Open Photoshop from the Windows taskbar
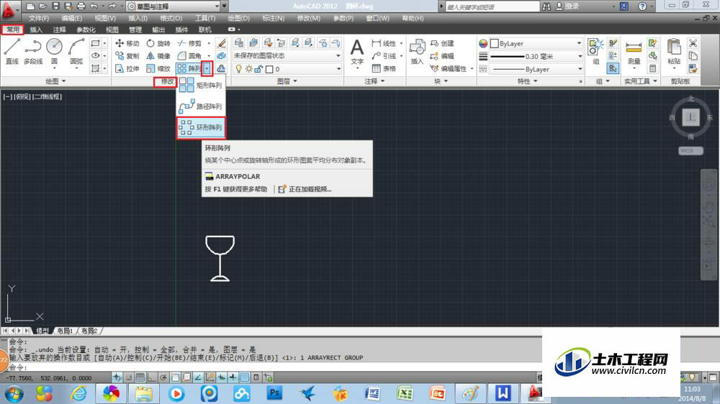 click(274, 393)
